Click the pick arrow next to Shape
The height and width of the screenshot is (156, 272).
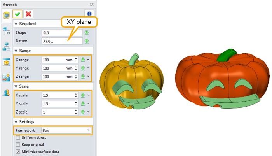(87, 33)
